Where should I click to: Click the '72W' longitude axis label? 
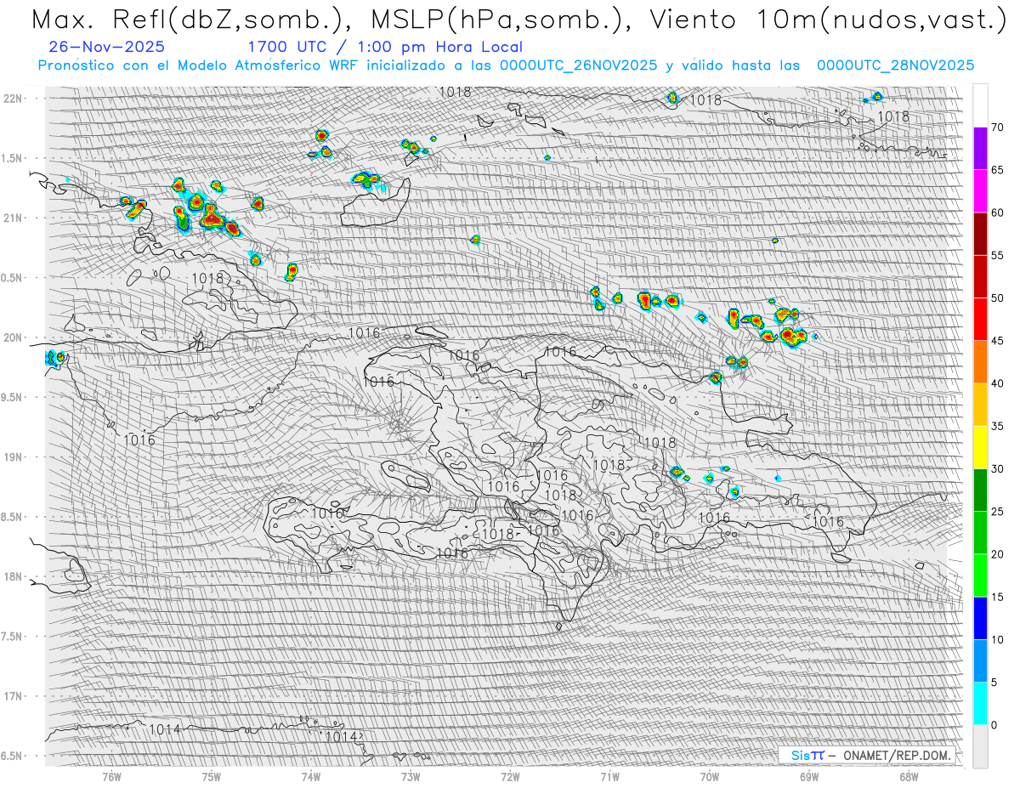pyautogui.click(x=510, y=777)
